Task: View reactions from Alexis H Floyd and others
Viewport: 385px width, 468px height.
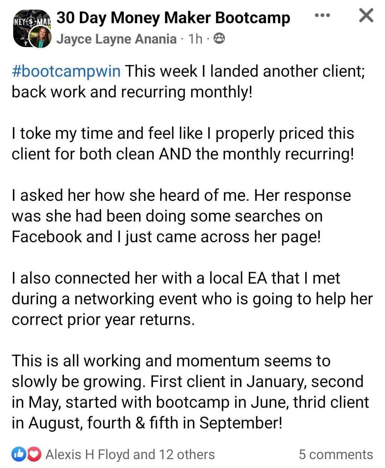Action: click(130, 454)
